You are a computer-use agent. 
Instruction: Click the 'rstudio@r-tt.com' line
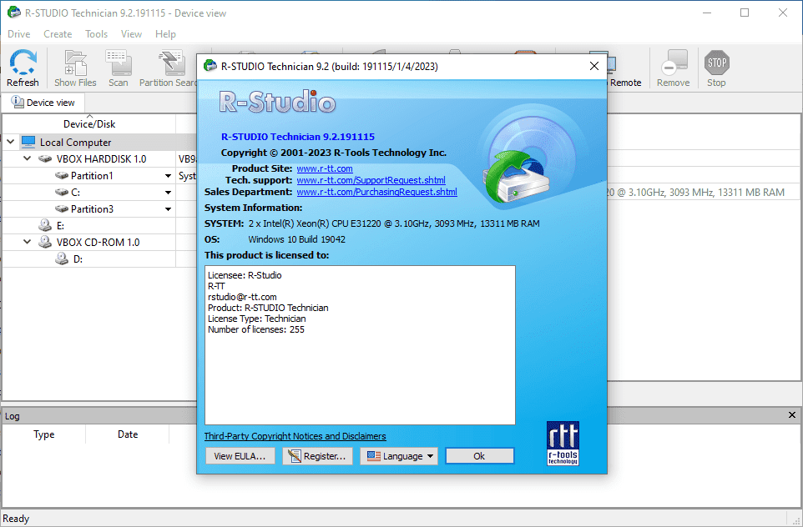pos(242,297)
